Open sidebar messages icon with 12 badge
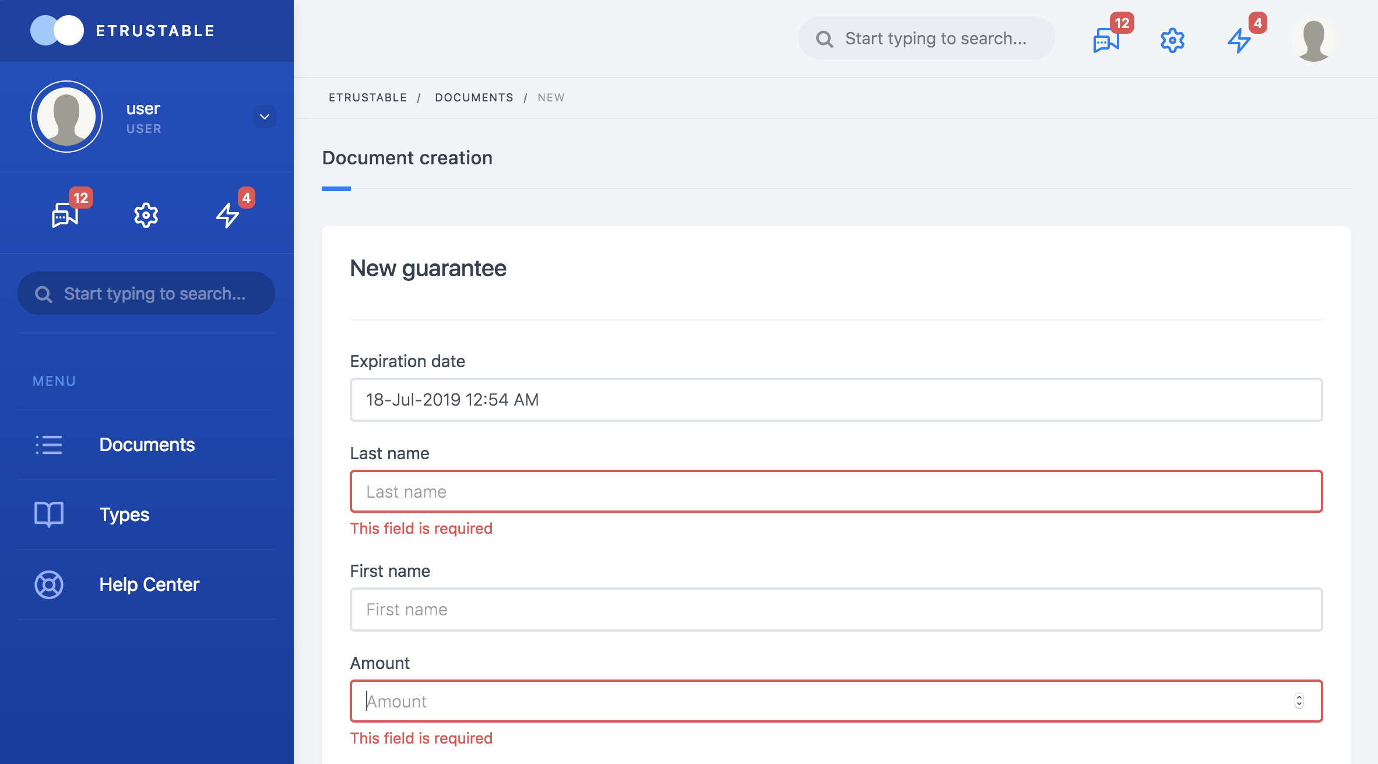1378x764 pixels. [65, 215]
